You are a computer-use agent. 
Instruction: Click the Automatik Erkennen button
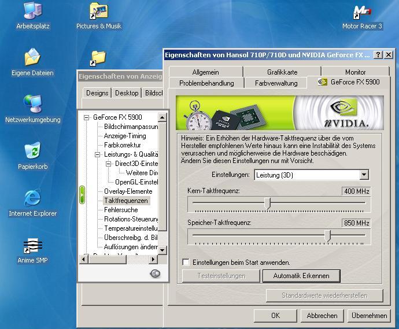click(x=301, y=276)
